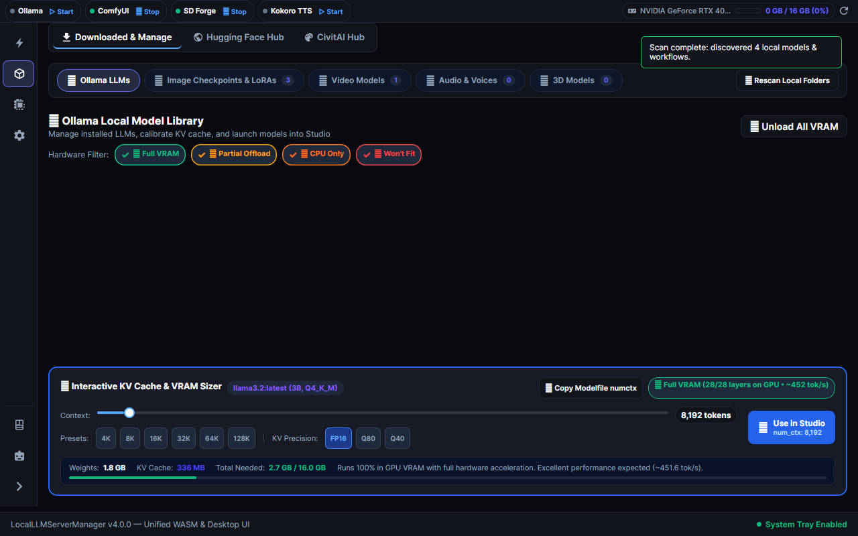This screenshot has width=858, height=536.
Task: Click the Full VRAM layers status badge
Action: pos(741,387)
